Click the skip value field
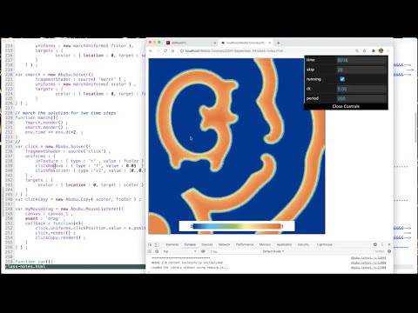This screenshot has height=313, width=418. (x=361, y=70)
